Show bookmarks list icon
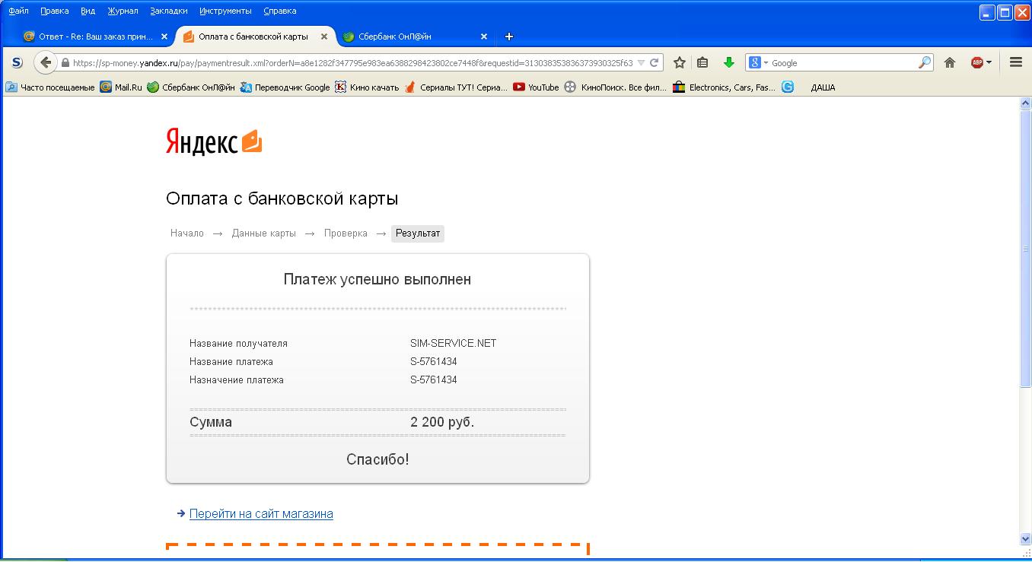1032x562 pixels. (x=702, y=63)
